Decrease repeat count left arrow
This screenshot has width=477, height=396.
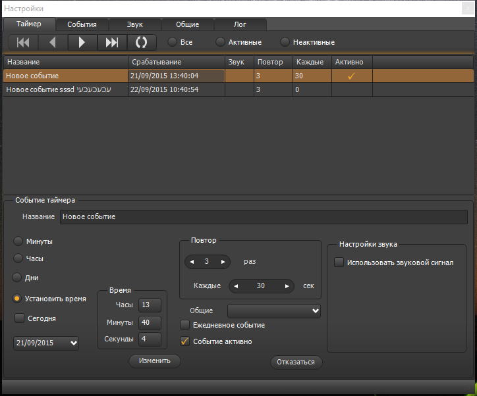pyautogui.click(x=192, y=262)
